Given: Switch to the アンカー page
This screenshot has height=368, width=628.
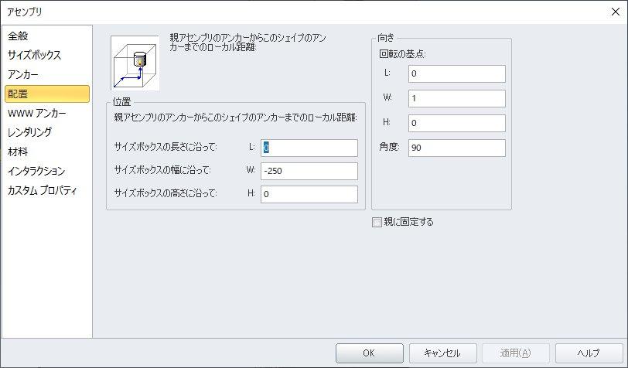Looking at the screenshot, I should 23,75.
